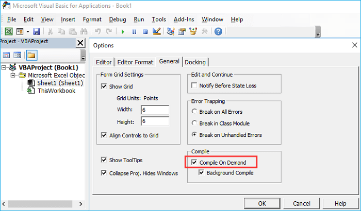The width and height of the screenshot is (361, 211).
Task: Toggle the Show ToolTips checkbox
Action: point(104,160)
